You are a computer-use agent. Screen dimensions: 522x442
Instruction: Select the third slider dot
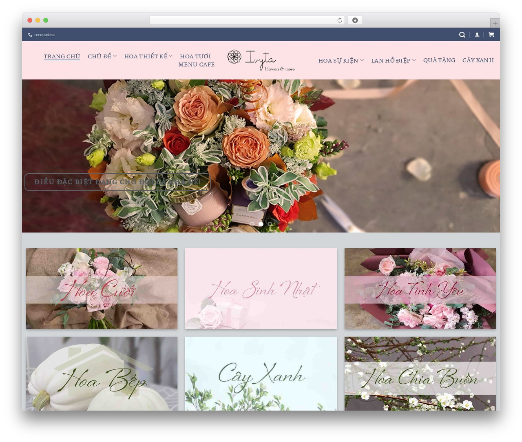coord(270,224)
